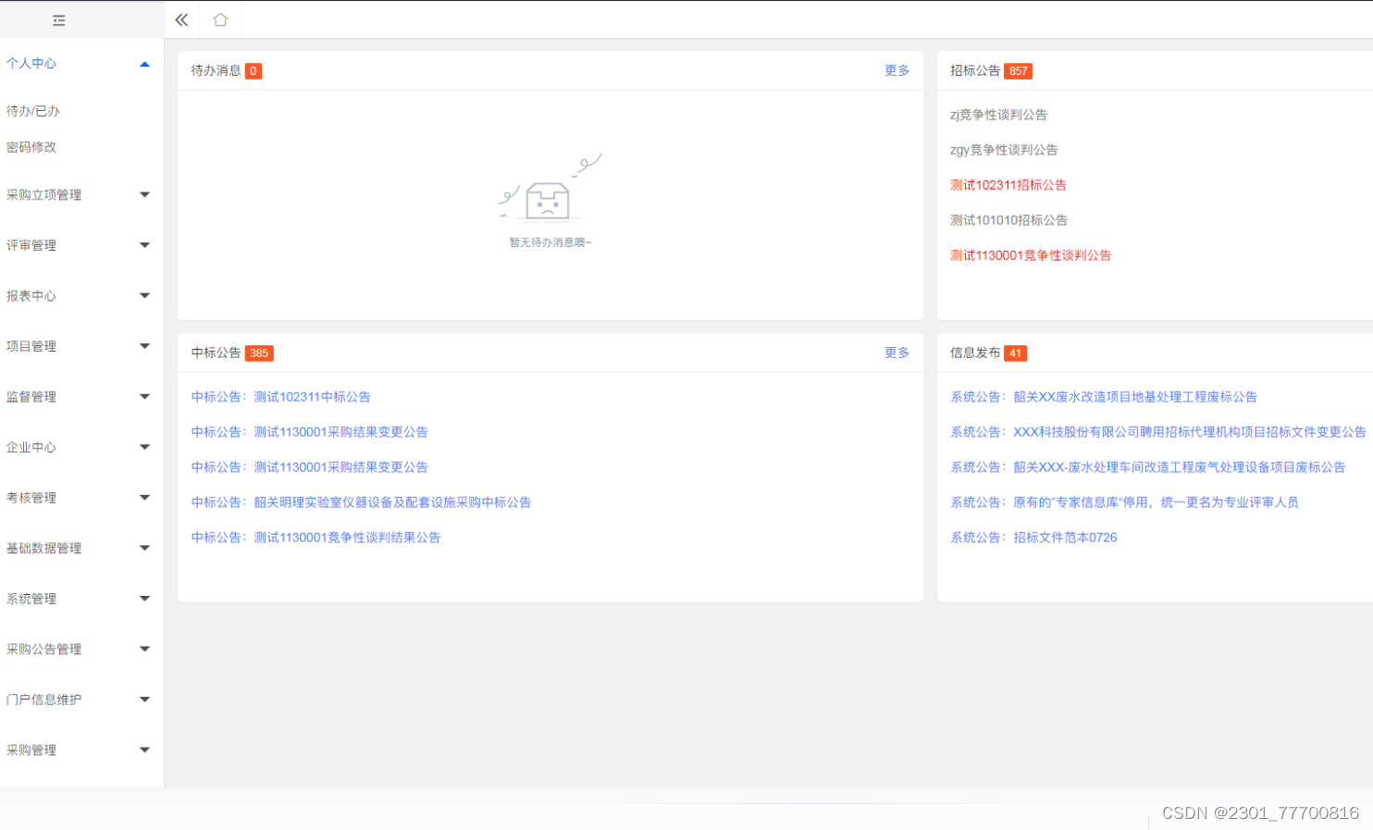Click the 招标公告 count badge 857
Screen dimensions: 1373x830
(x=1018, y=71)
